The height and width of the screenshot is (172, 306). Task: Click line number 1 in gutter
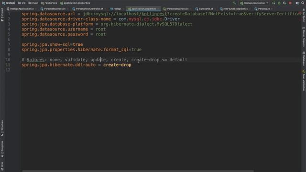point(9,14)
